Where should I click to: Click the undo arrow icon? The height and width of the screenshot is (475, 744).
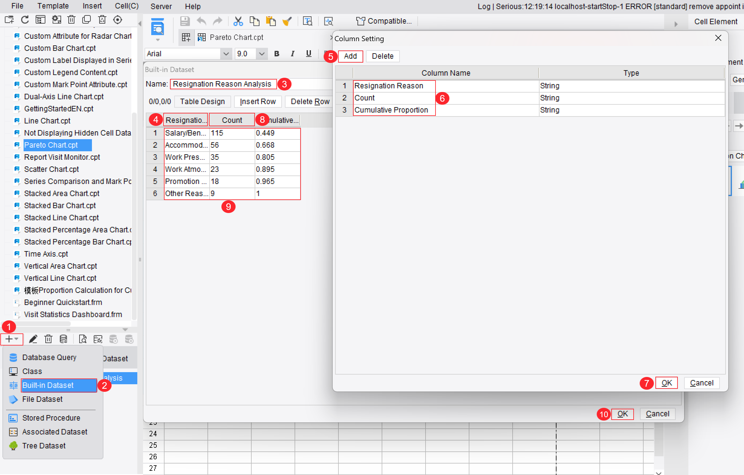click(201, 21)
